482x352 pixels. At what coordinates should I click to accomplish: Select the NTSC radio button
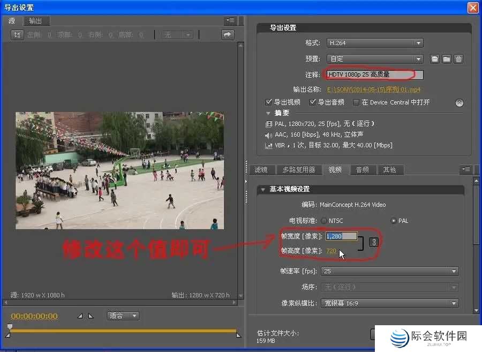(324, 221)
